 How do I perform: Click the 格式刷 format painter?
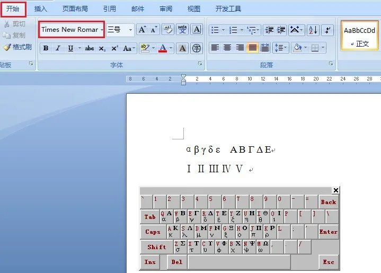click(17, 47)
